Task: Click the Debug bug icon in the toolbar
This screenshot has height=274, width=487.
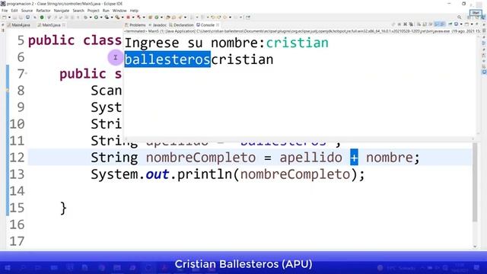Action: (85, 18)
